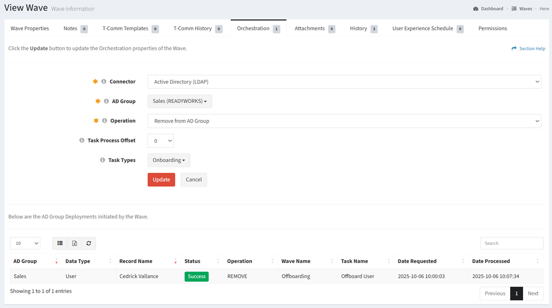Click the red Update button
The width and height of the screenshot is (552, 308).
(161, 180)
